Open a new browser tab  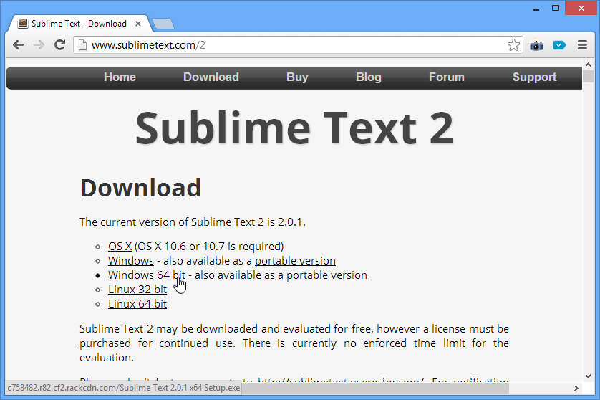[x=163, y=24]
